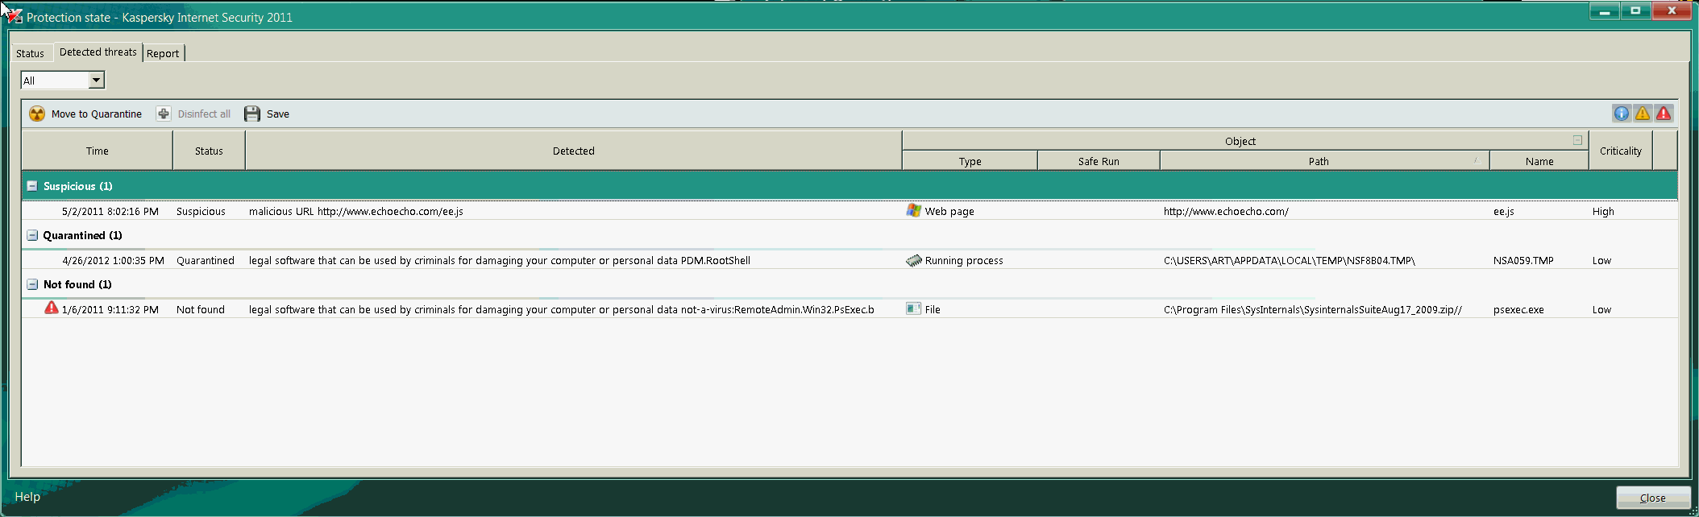This screenshot has width=1699, height=517.
Task: Click the Close button
Action: (1653, 498)
